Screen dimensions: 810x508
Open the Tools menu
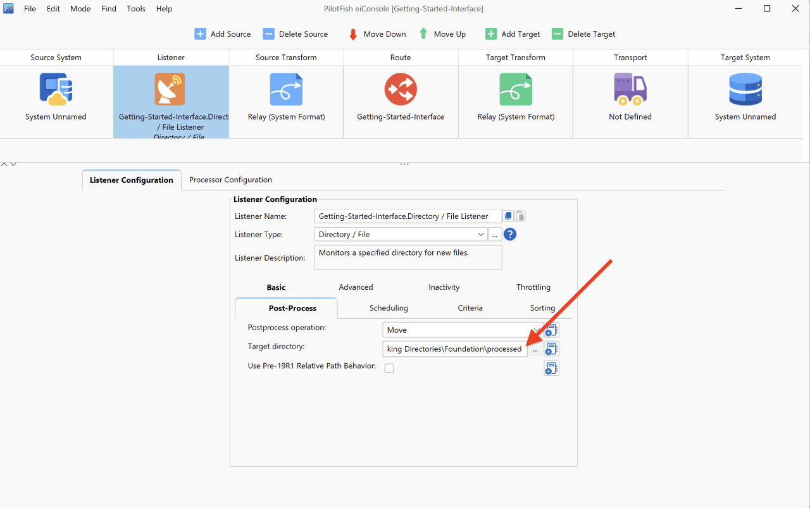(136, 9)
